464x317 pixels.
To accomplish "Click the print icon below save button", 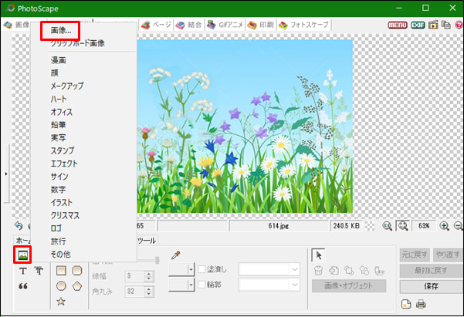I will (x=421, y=304).
